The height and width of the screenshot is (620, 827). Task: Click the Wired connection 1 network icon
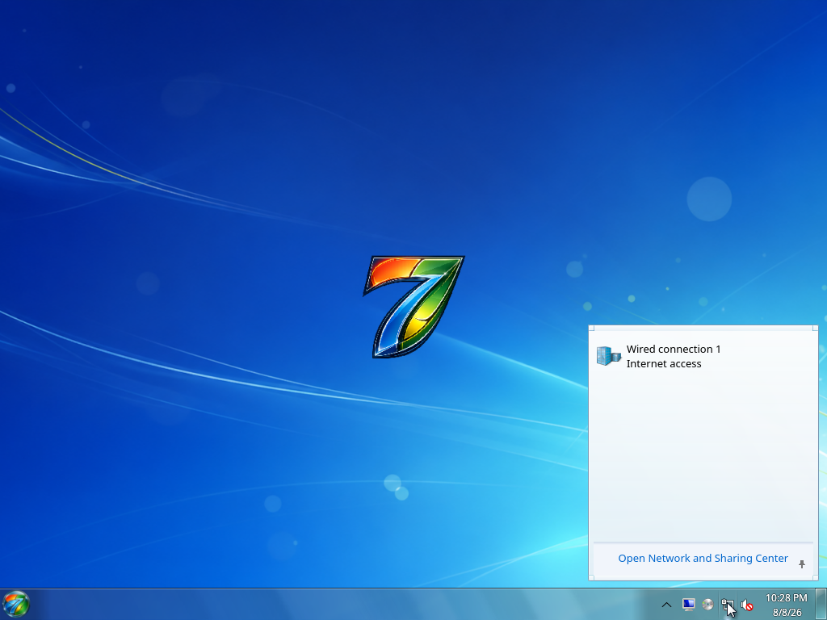[x=609, y=356]
